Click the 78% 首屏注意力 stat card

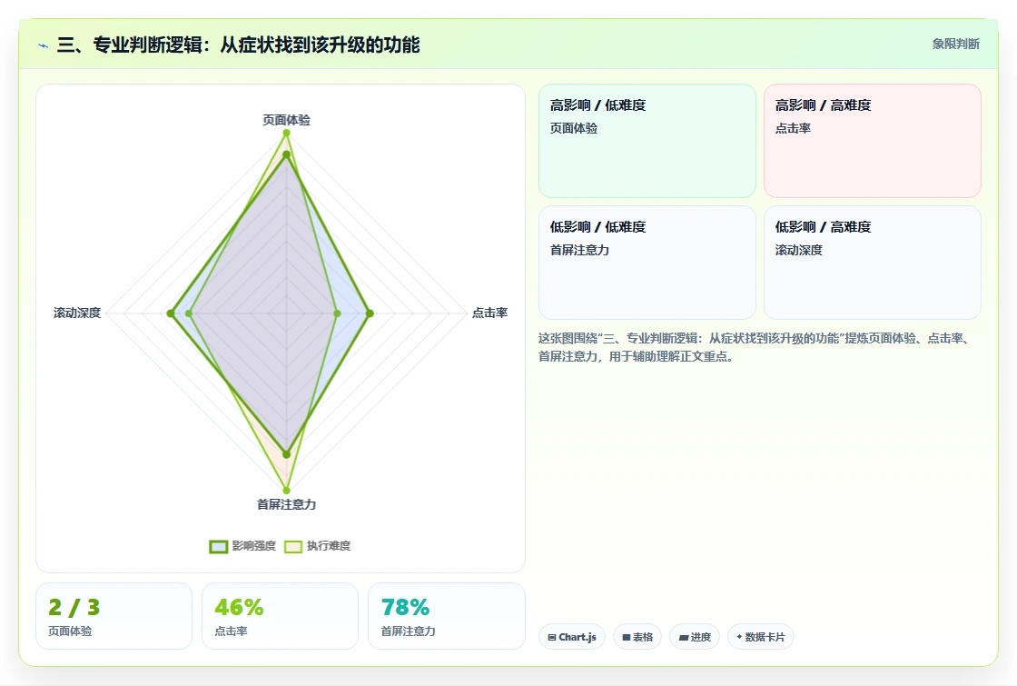point(446,616)
